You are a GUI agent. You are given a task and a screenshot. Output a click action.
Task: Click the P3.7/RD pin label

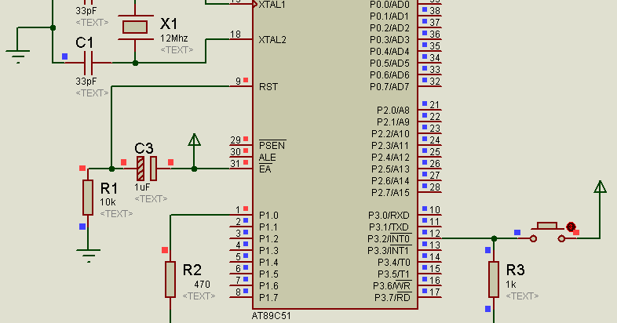[392, 298]
